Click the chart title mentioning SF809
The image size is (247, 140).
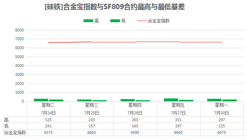point(115,7)
